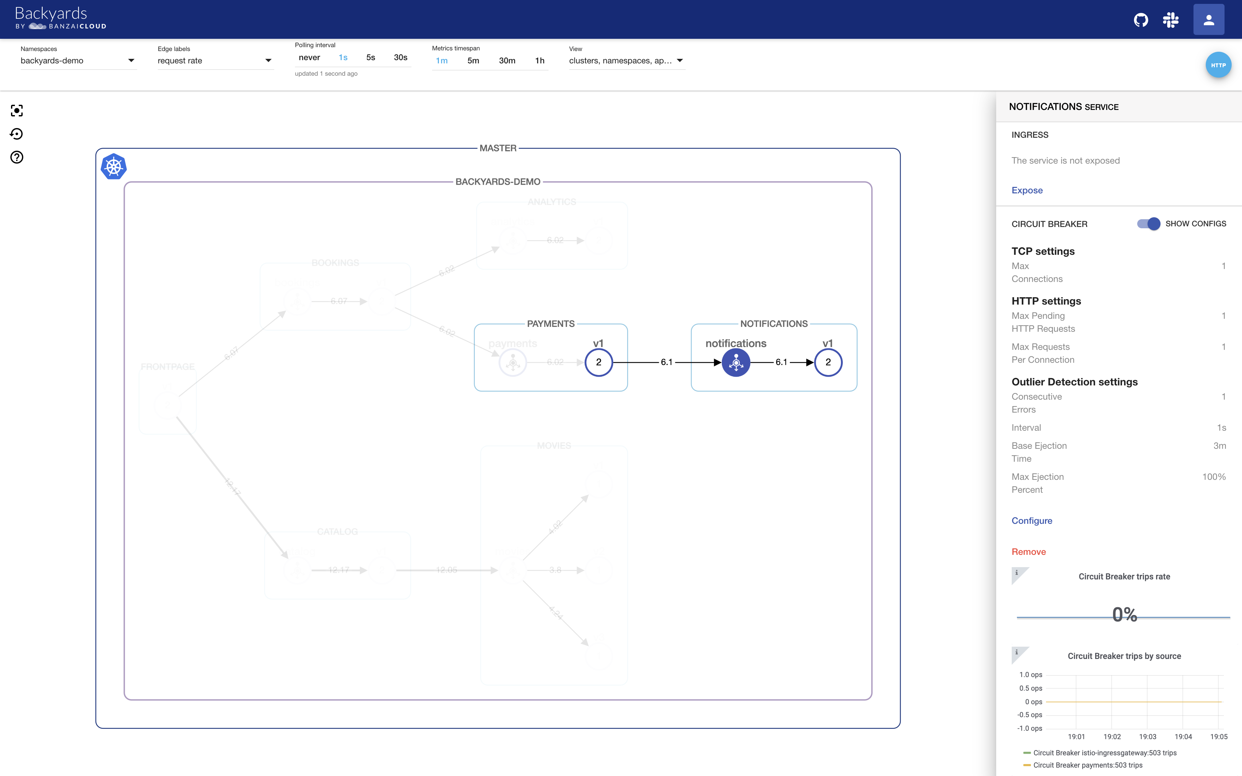The height and width of the screenshot is (776, 1242).
Task: Expand the Edge labels dropdown
Action: pos(215,60)
